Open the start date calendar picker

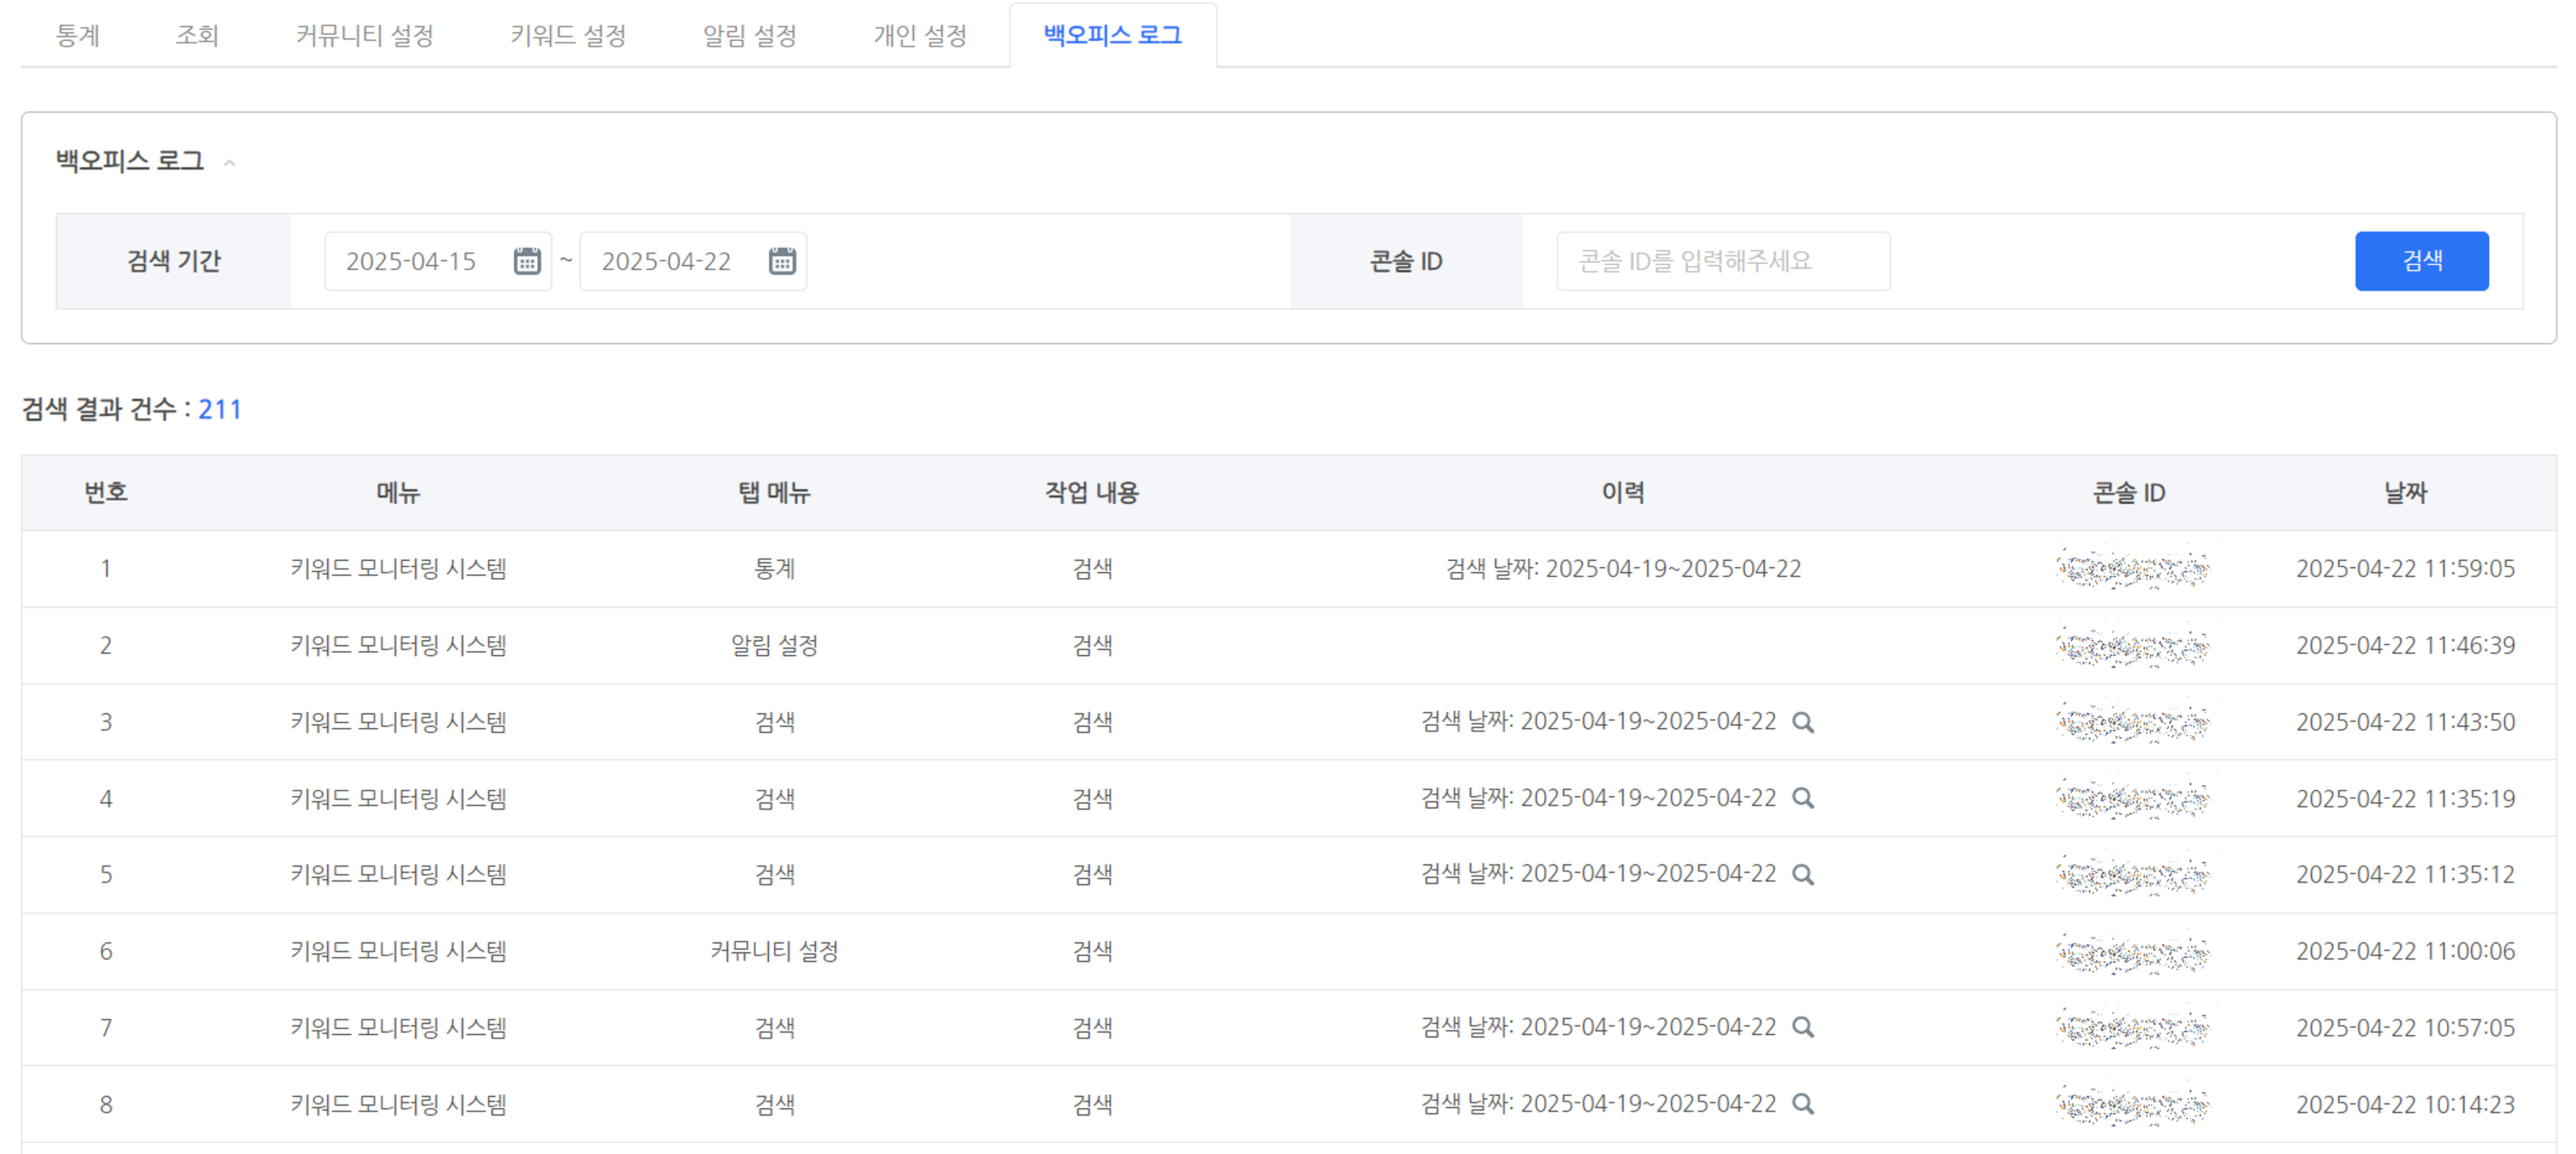coord(527,261)
